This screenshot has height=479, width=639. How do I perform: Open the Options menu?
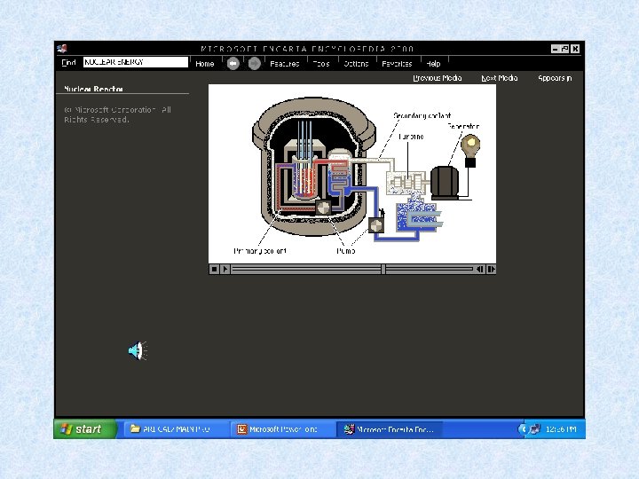click(356, 64)
